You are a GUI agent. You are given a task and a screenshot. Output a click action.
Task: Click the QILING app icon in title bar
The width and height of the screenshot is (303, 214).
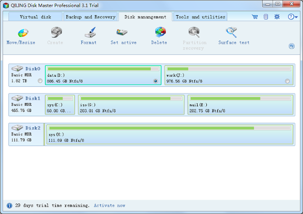6,5
